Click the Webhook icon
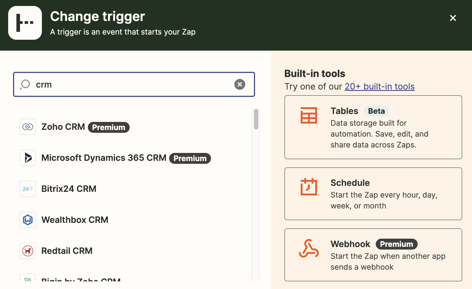This screenshot has height=289, width=472. [309, 248]
